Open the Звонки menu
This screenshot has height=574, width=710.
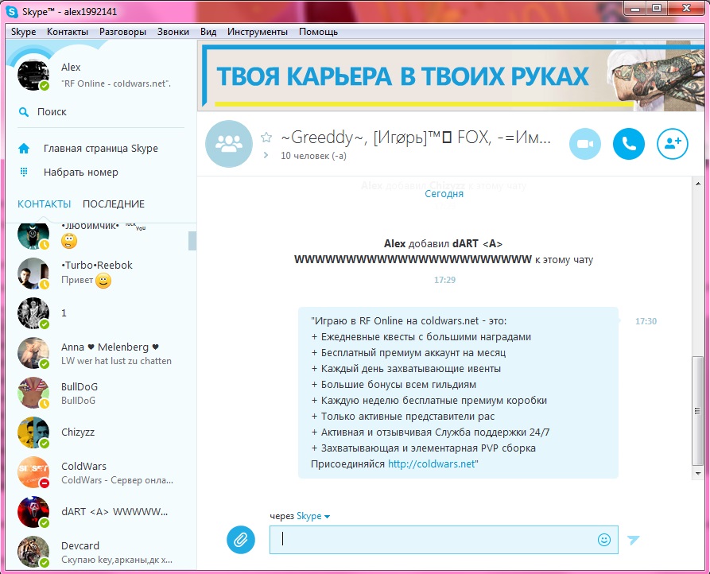coord(173,32)
